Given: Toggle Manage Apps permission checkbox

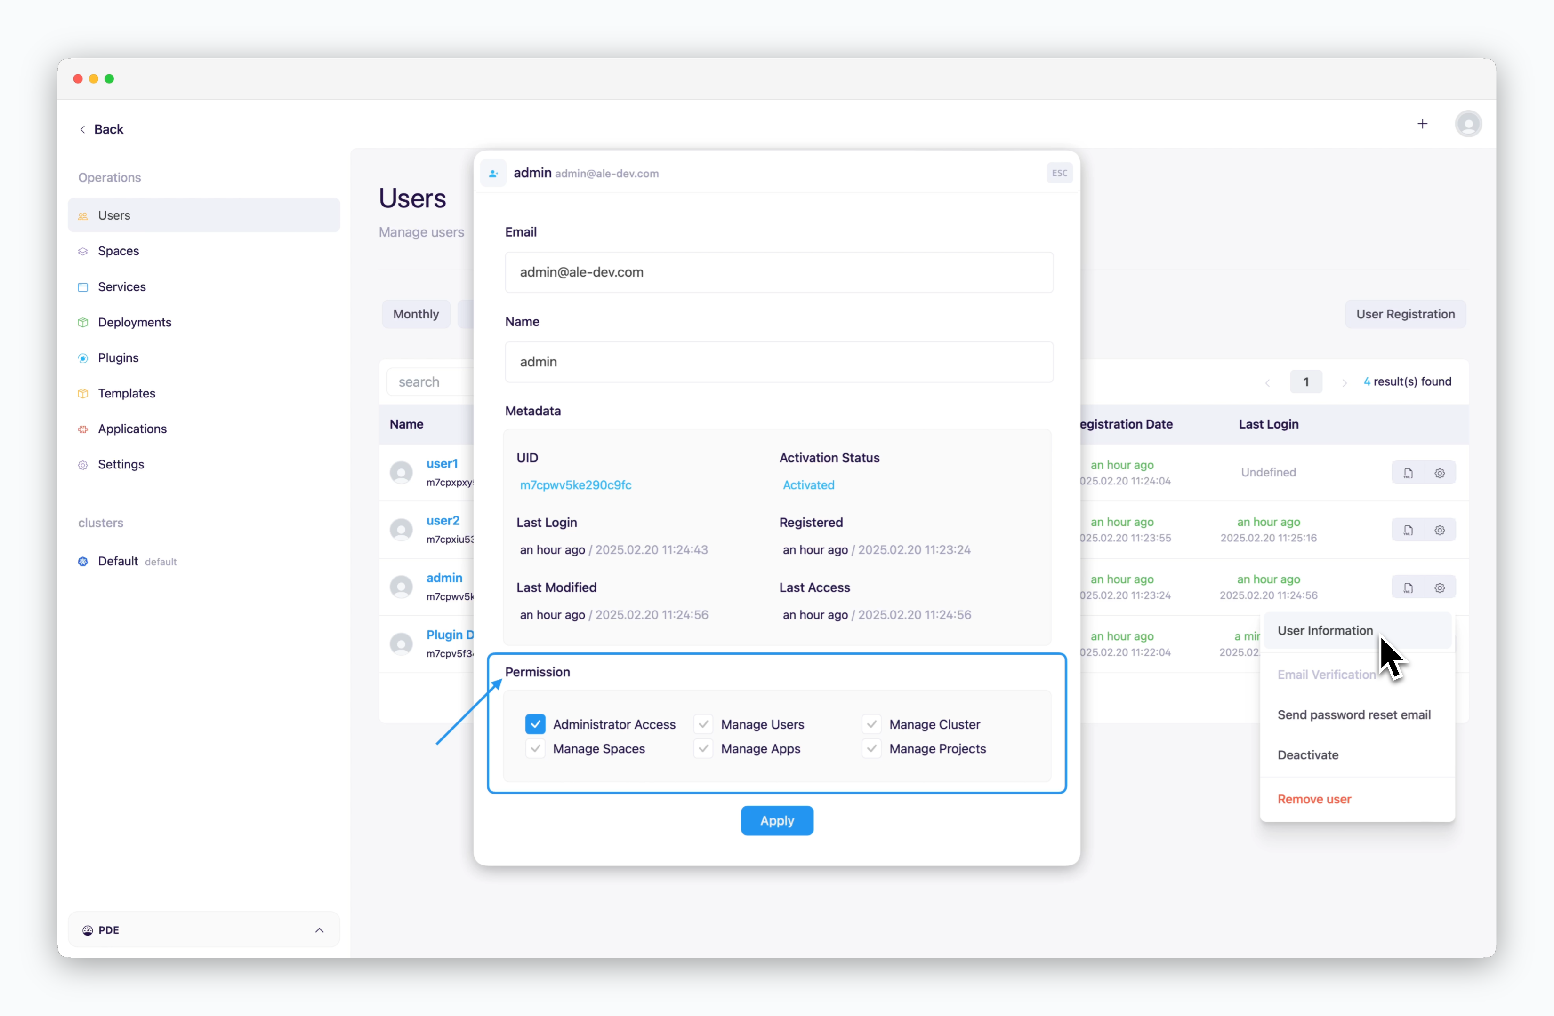Looking at the screenshot, I should (702, 748).
